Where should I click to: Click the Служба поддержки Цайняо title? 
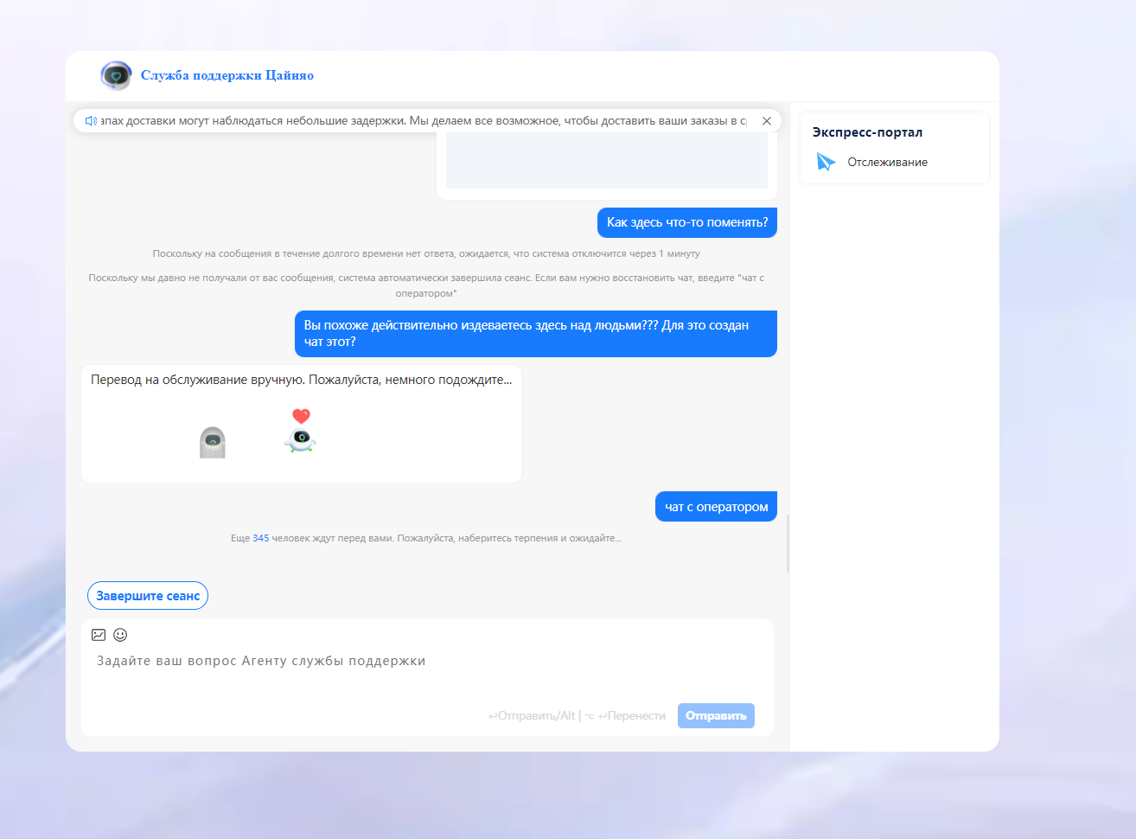click(227, 75)
